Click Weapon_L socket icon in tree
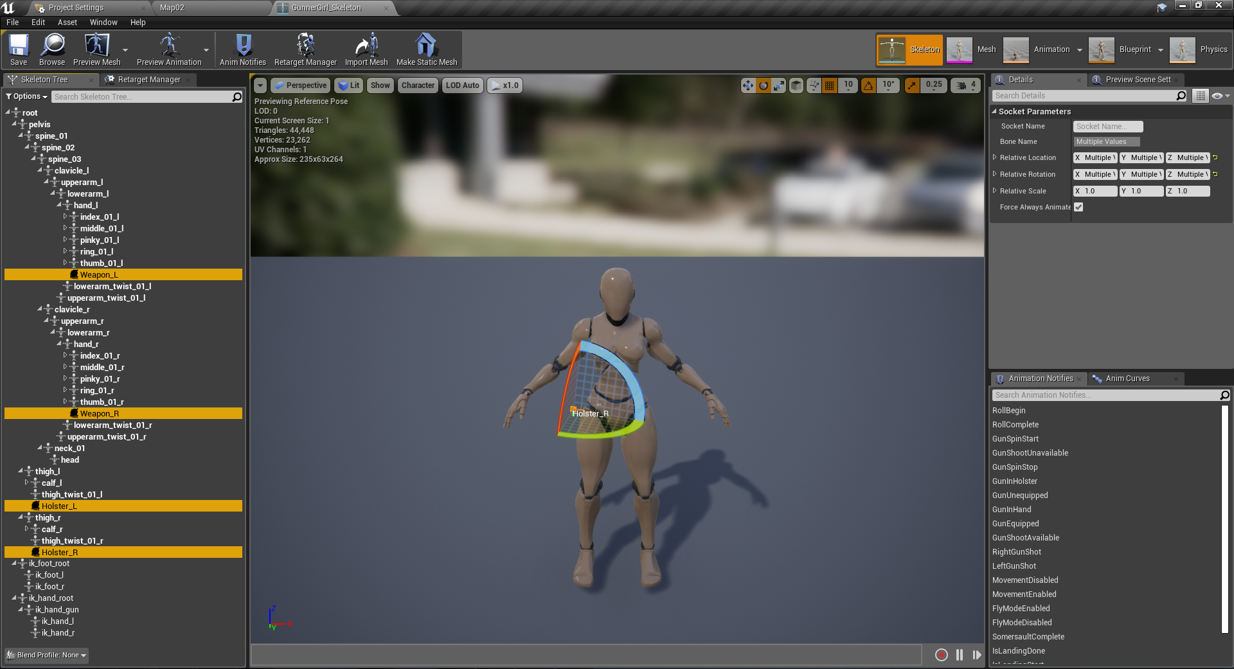The height and width of the screenshot is (669, 1234). 74,274
